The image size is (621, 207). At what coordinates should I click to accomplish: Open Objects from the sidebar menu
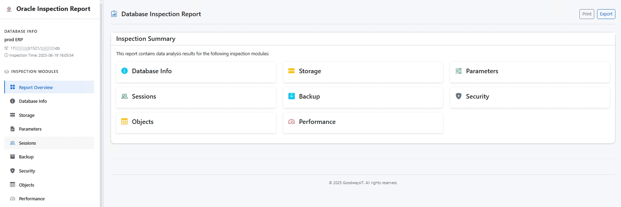point(49,185)
